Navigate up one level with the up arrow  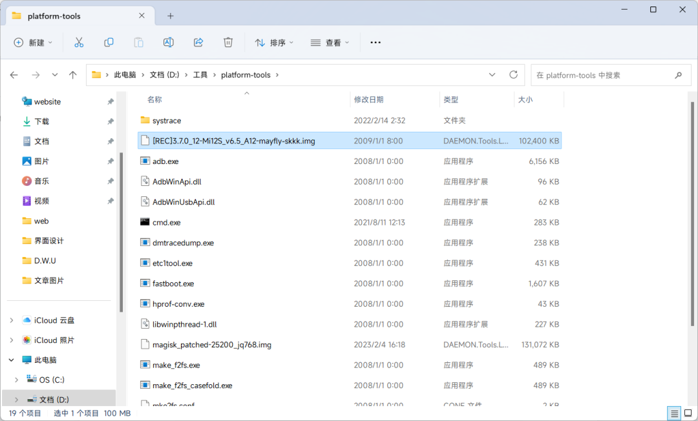tap(73, 74)
